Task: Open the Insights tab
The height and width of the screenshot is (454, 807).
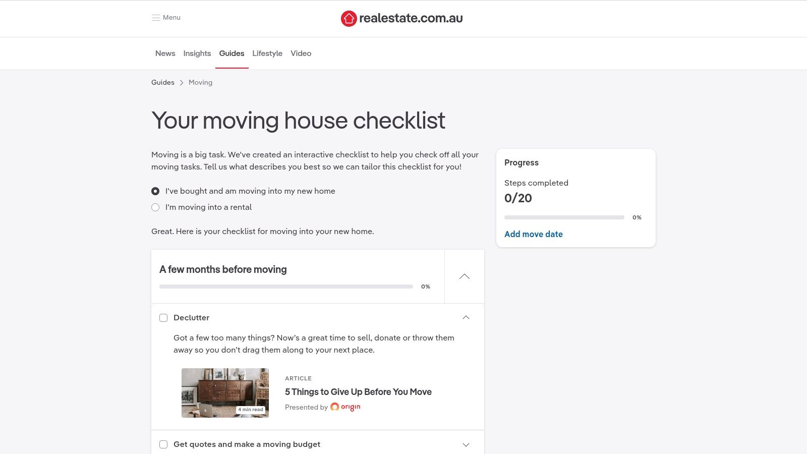Action: tap(197, 53)
